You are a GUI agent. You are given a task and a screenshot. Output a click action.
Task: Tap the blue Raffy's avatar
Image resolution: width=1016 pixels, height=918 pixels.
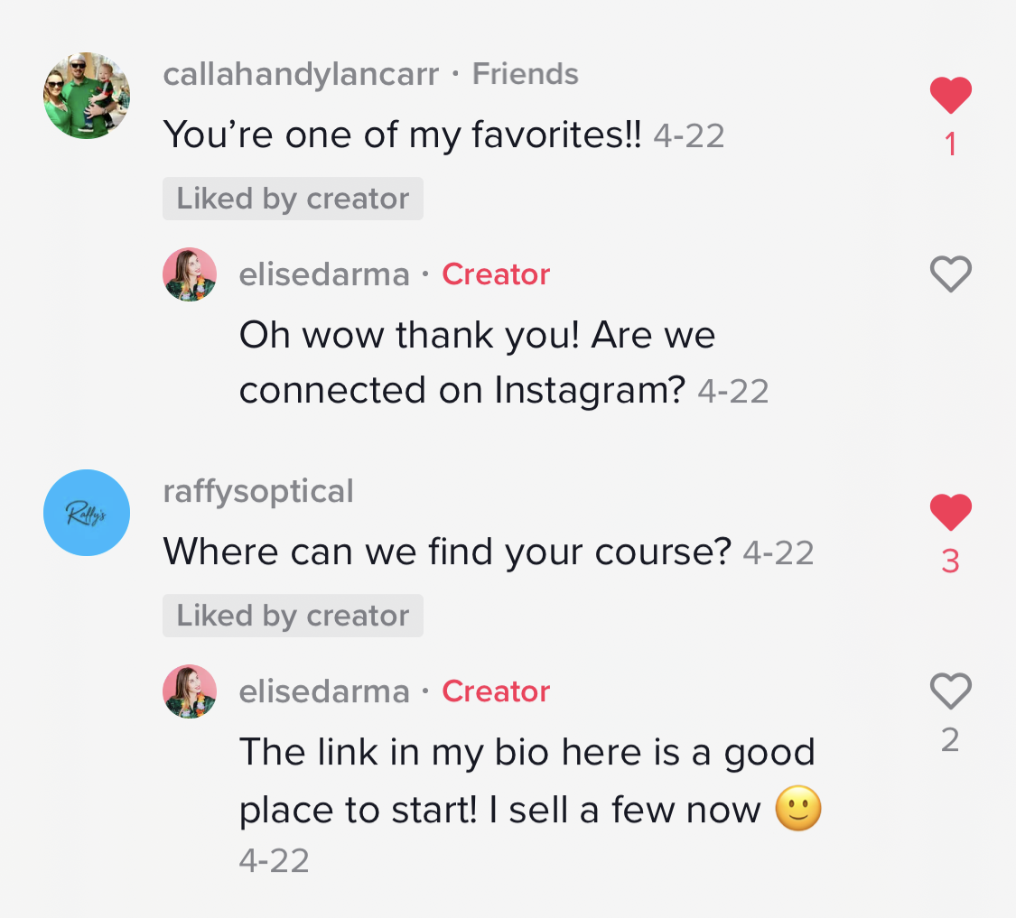click(87, 513)
